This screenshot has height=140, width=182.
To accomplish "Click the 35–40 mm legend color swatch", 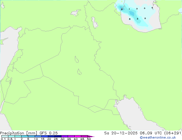I will click(x=71, y=136).
